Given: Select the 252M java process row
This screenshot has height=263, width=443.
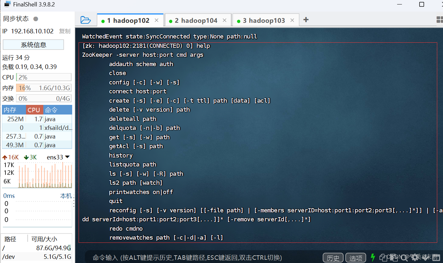Looking at the screenshot, I should 37,119.
